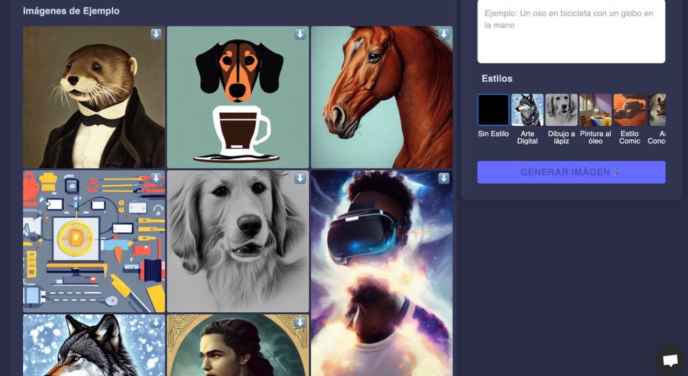The height and width of the screenshot is (376, 688).
Task: Click the download icon on the snowy wolf image
Action: [x=156, y=321]
